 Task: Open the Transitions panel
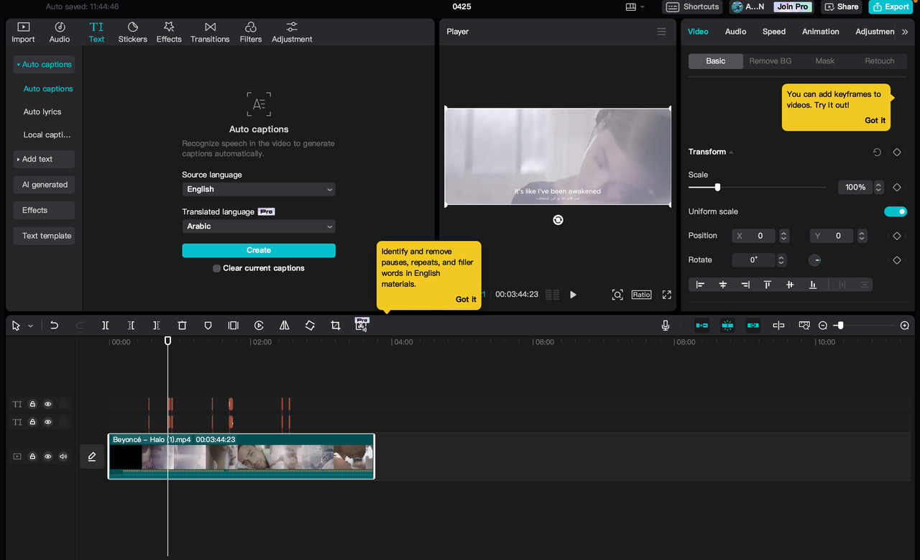[210, 32]
